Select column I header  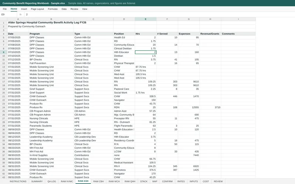[x=238, y=19]
